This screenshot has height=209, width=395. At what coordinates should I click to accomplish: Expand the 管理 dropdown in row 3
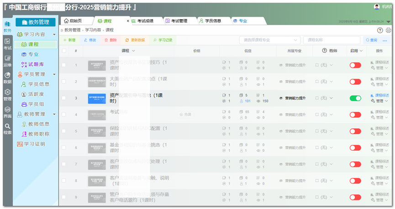(379, 101)
